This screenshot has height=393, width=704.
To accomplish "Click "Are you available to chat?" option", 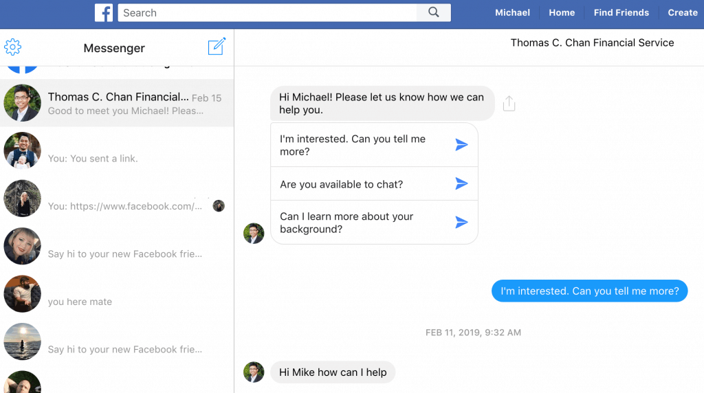I will (375, 184).
